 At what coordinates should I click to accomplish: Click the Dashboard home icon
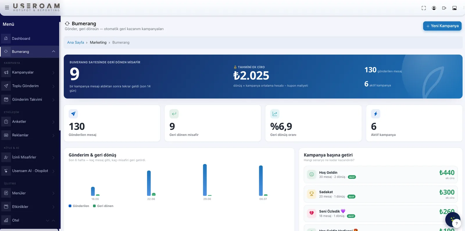point(6,39)
